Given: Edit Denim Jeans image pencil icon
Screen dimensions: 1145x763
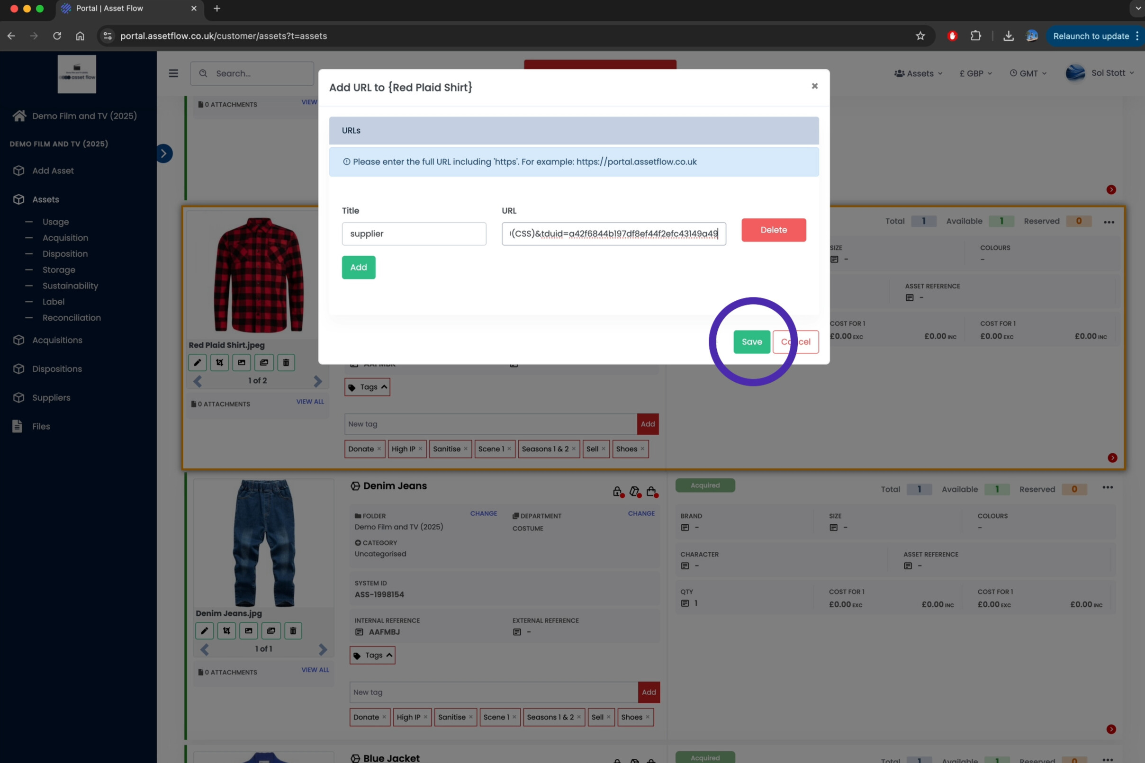Looking at the screenshot, I should click(x=204, y=631).
